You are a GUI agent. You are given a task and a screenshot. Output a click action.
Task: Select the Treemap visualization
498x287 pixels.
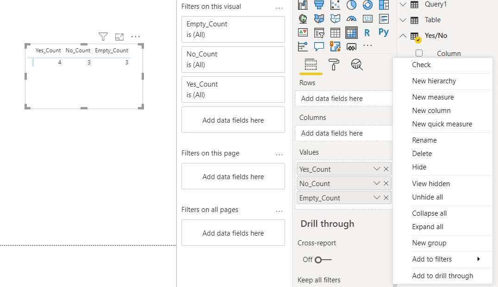click(384, 5)
